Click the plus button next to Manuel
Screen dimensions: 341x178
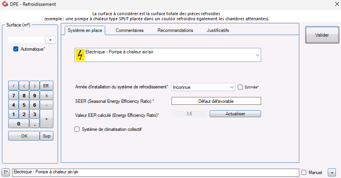tap(331, 172)
